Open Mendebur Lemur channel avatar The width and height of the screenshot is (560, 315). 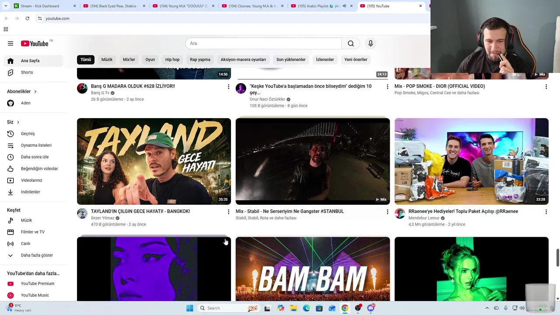[x=400, y=213]
